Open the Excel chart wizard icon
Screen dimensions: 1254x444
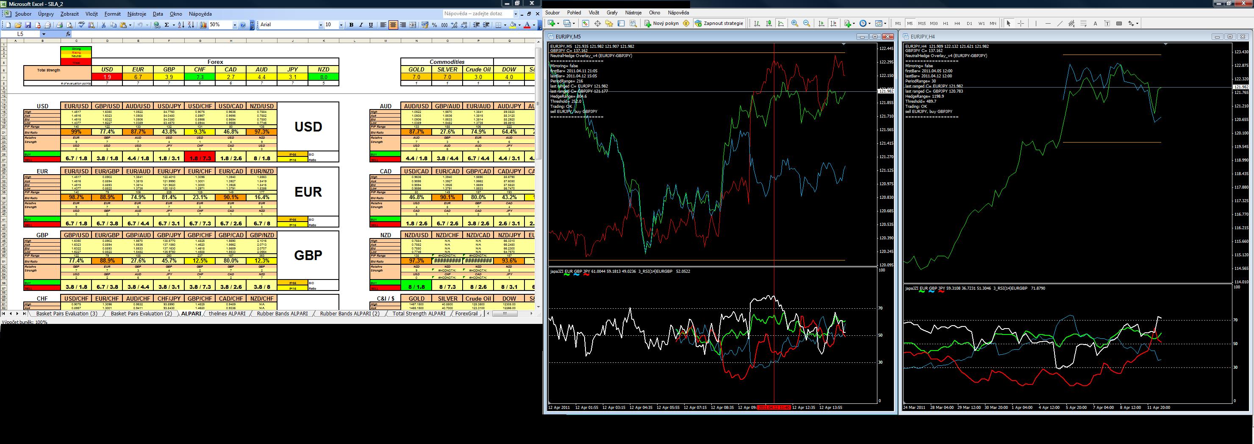point(203,25)
